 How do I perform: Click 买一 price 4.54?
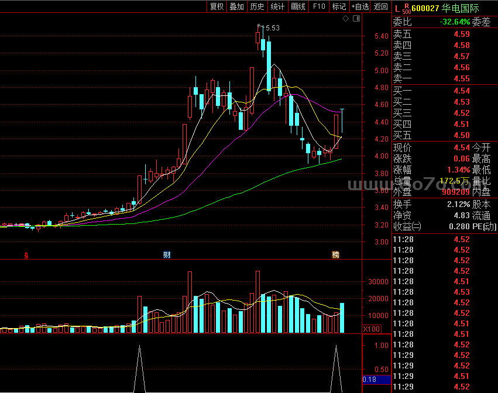[x=462, y=91]
